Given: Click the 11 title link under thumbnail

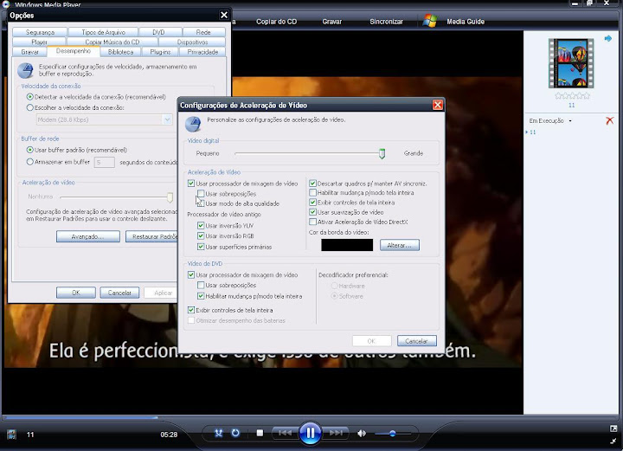Looking at the screenshot, I should (571, 106).
